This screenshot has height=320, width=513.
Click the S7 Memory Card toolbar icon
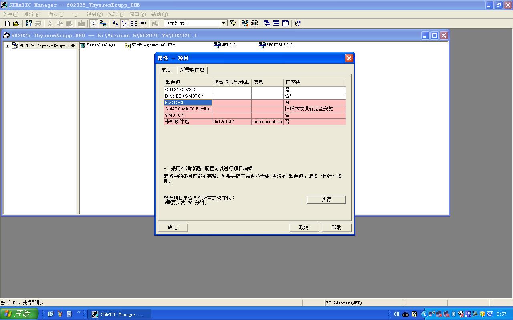(x=38, y=24)
